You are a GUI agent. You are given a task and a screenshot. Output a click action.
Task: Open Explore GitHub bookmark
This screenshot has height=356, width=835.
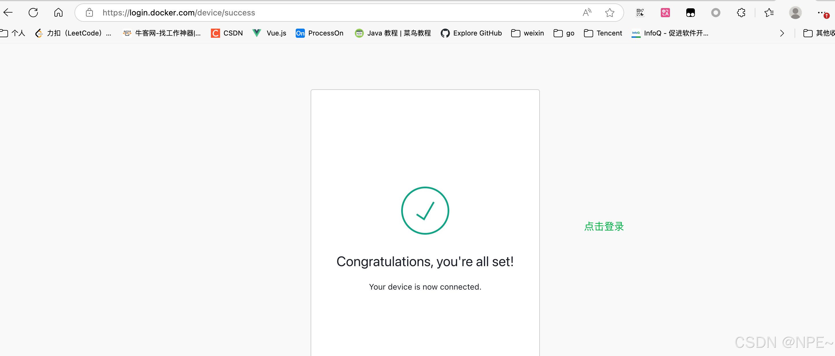point(471,33)
